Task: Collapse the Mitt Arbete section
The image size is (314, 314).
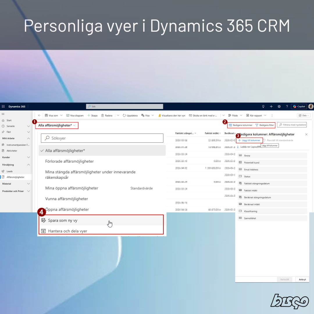Action: pyautogui.click(x=28, y=138)
